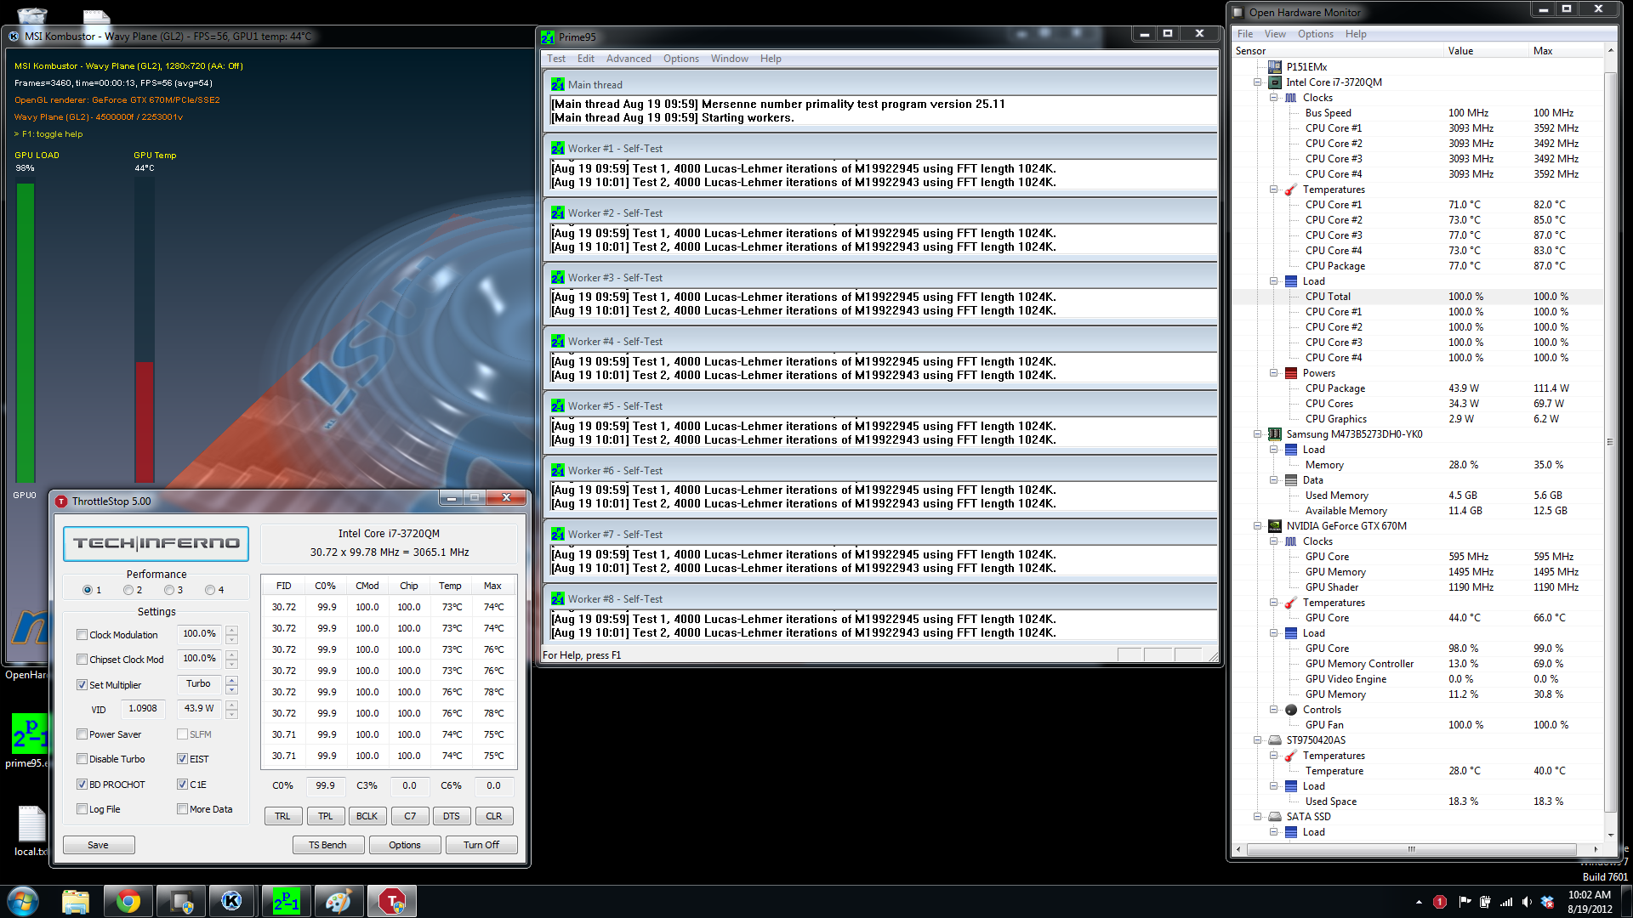Collapse the Intel Core i7-3720QM tree node
Image resolution: width=1633 pixels, height=918 pixels.
click(1257, 82)
